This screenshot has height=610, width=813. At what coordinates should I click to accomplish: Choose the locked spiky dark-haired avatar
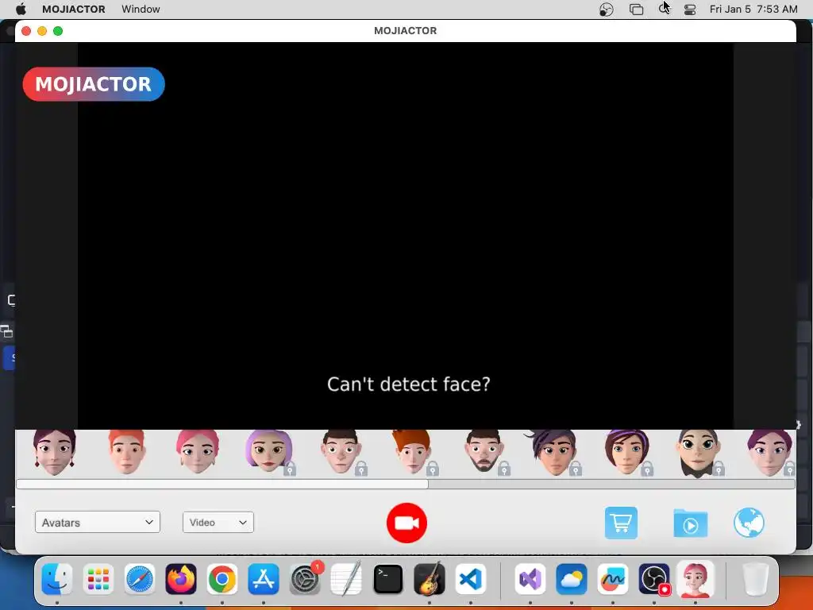555,451
